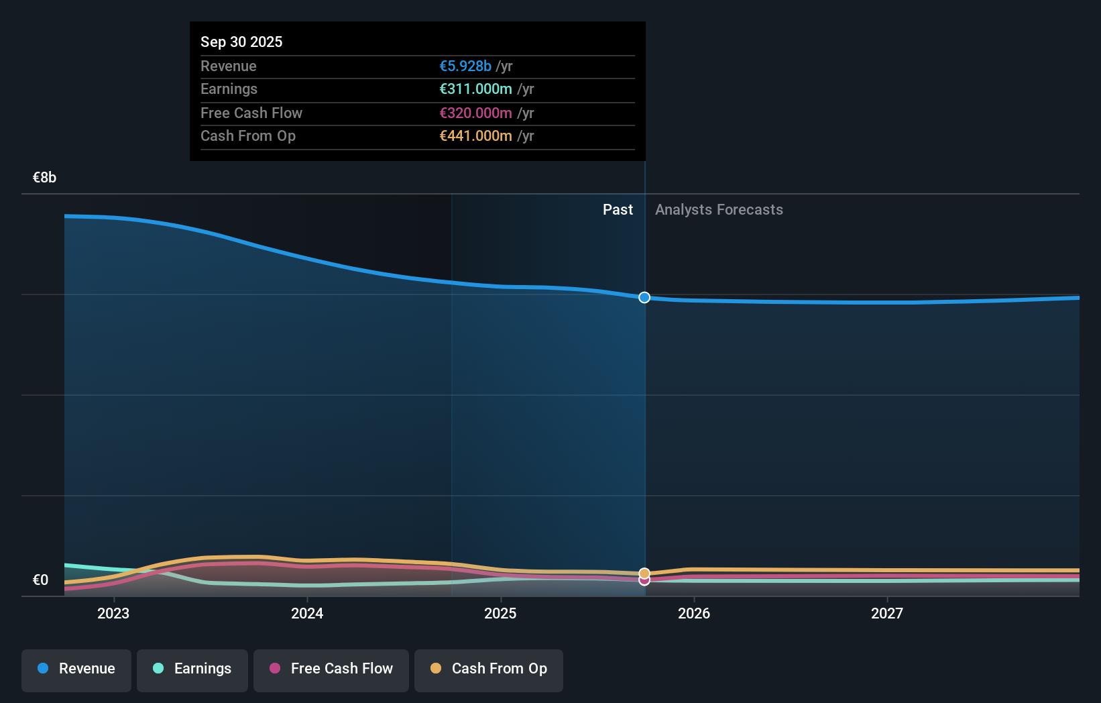Hide the Free Cash Flow series
The width and height of the screenshot is (1101, 703).
[x=331, y=669]
